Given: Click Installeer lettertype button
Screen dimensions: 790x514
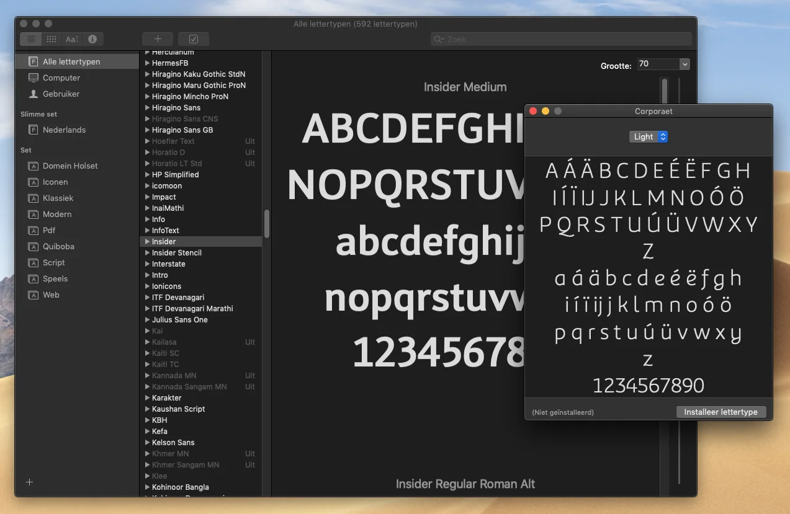Looking at the screenshot, I should click(720, 412).
